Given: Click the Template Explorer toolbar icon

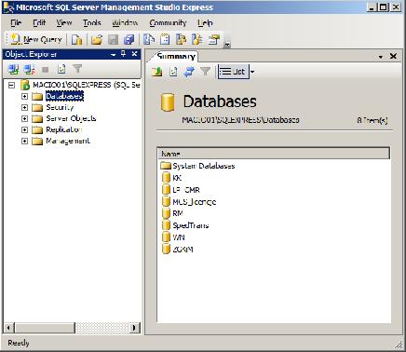Looking at the screenshot, I should pos(197,39).
